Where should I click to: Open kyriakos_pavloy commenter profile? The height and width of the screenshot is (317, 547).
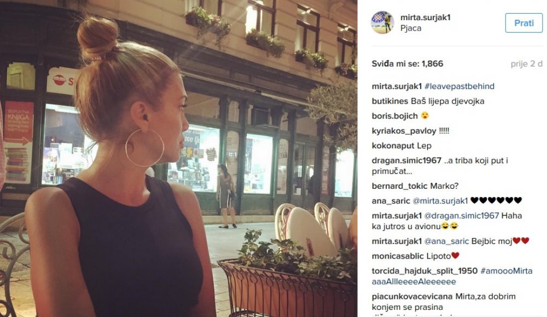click(x=404, y=131)
